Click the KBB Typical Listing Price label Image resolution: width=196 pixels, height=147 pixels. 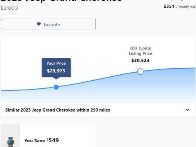pyautogui.click(x=140, y=51)
